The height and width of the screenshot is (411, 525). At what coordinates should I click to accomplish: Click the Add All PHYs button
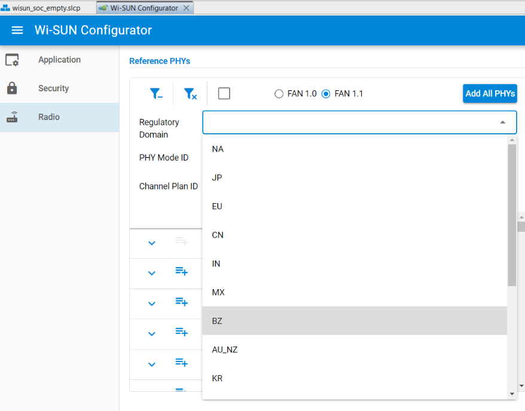(x=490, y=94)
